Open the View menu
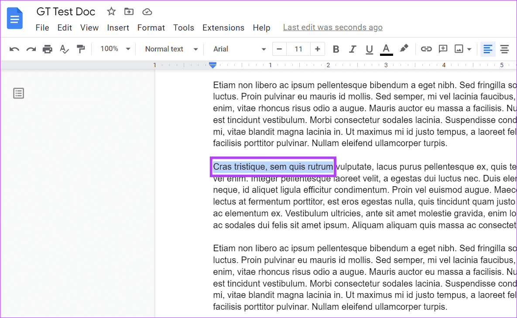This screenshot has height=318, width=517. 89,27
